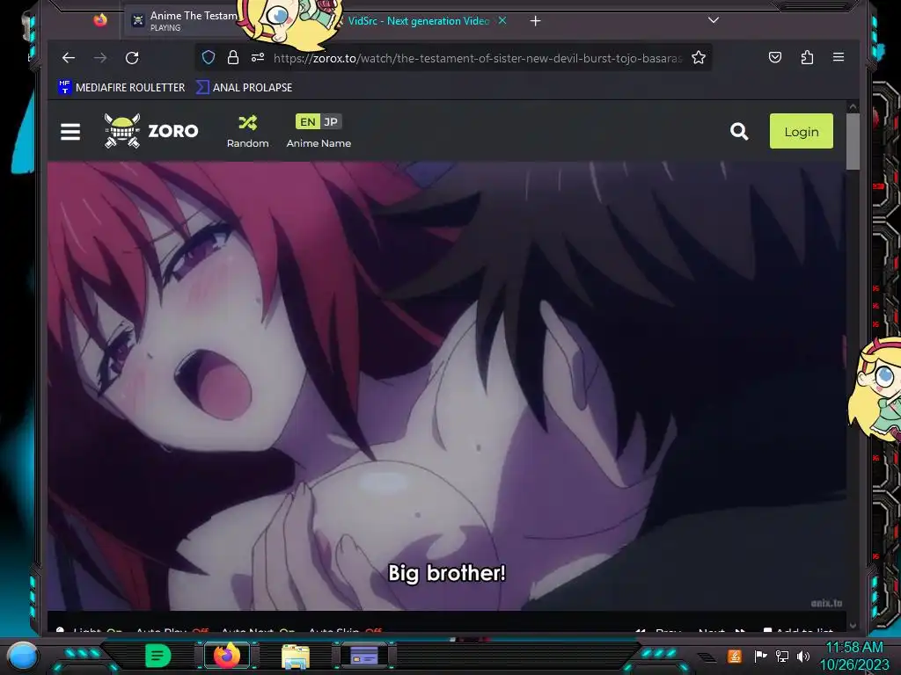Open a new browser tab
The image size is (901, 675).
[x=535, y=21]
